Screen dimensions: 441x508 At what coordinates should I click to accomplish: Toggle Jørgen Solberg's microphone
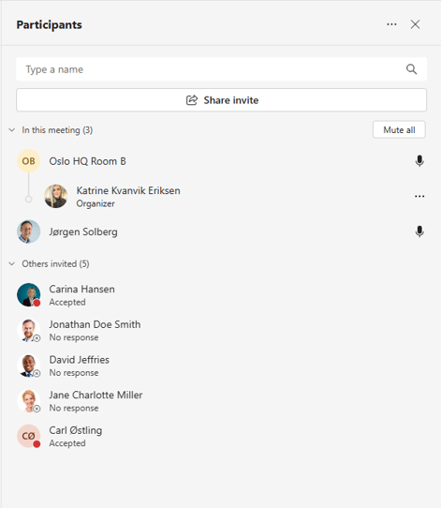pos(419,232)
